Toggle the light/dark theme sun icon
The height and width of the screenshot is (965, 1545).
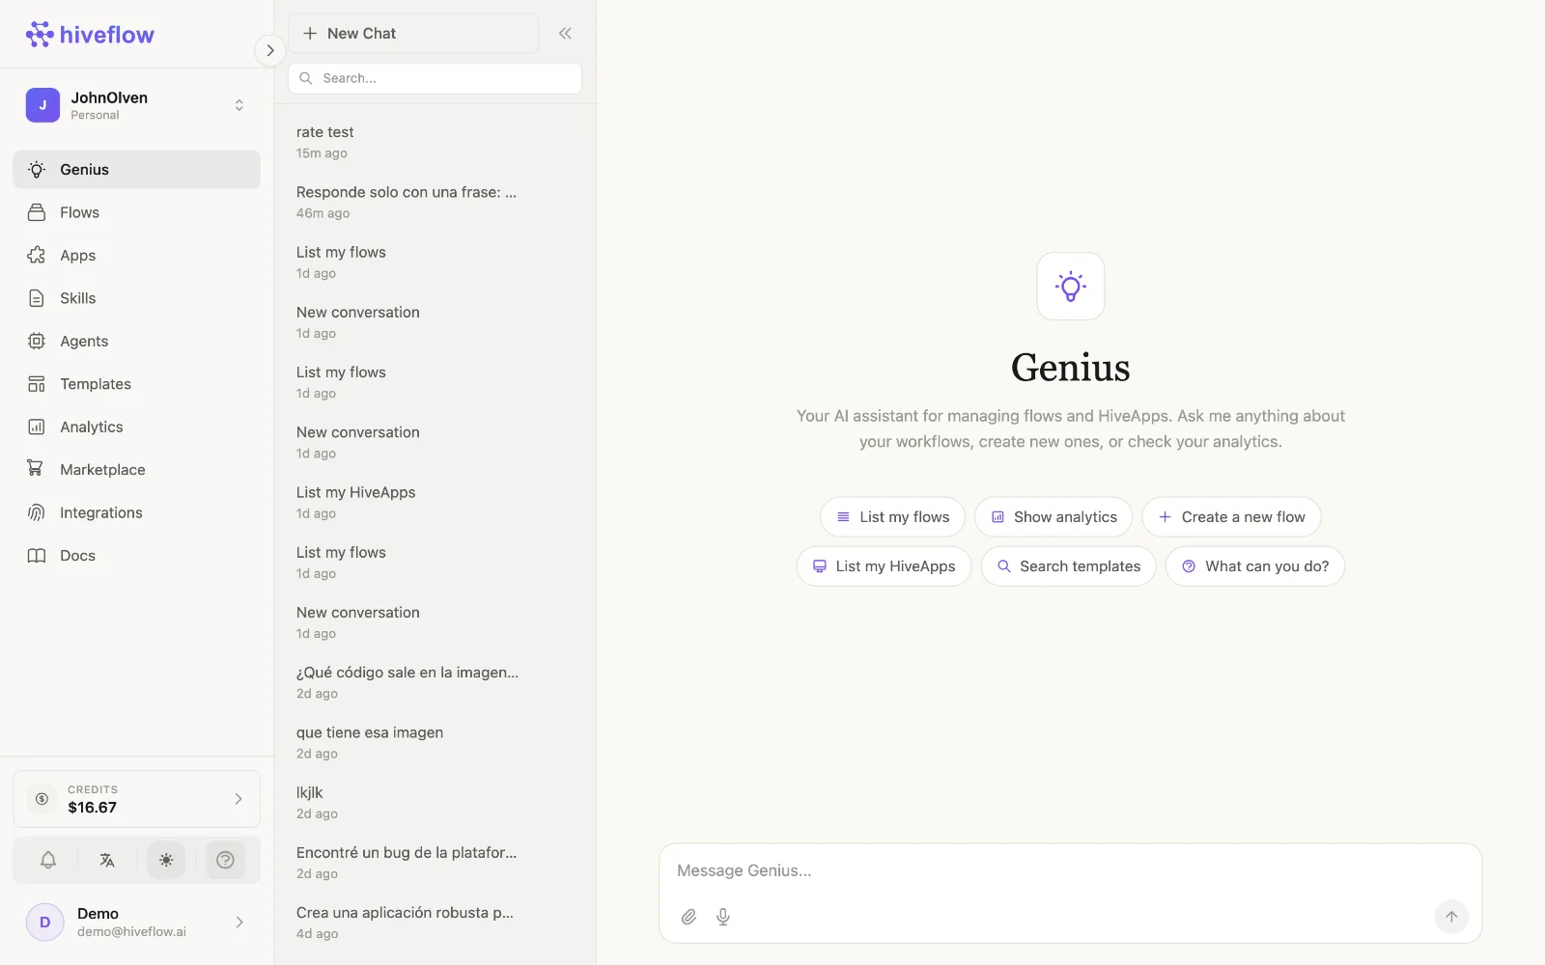click(x=166, y=860)
